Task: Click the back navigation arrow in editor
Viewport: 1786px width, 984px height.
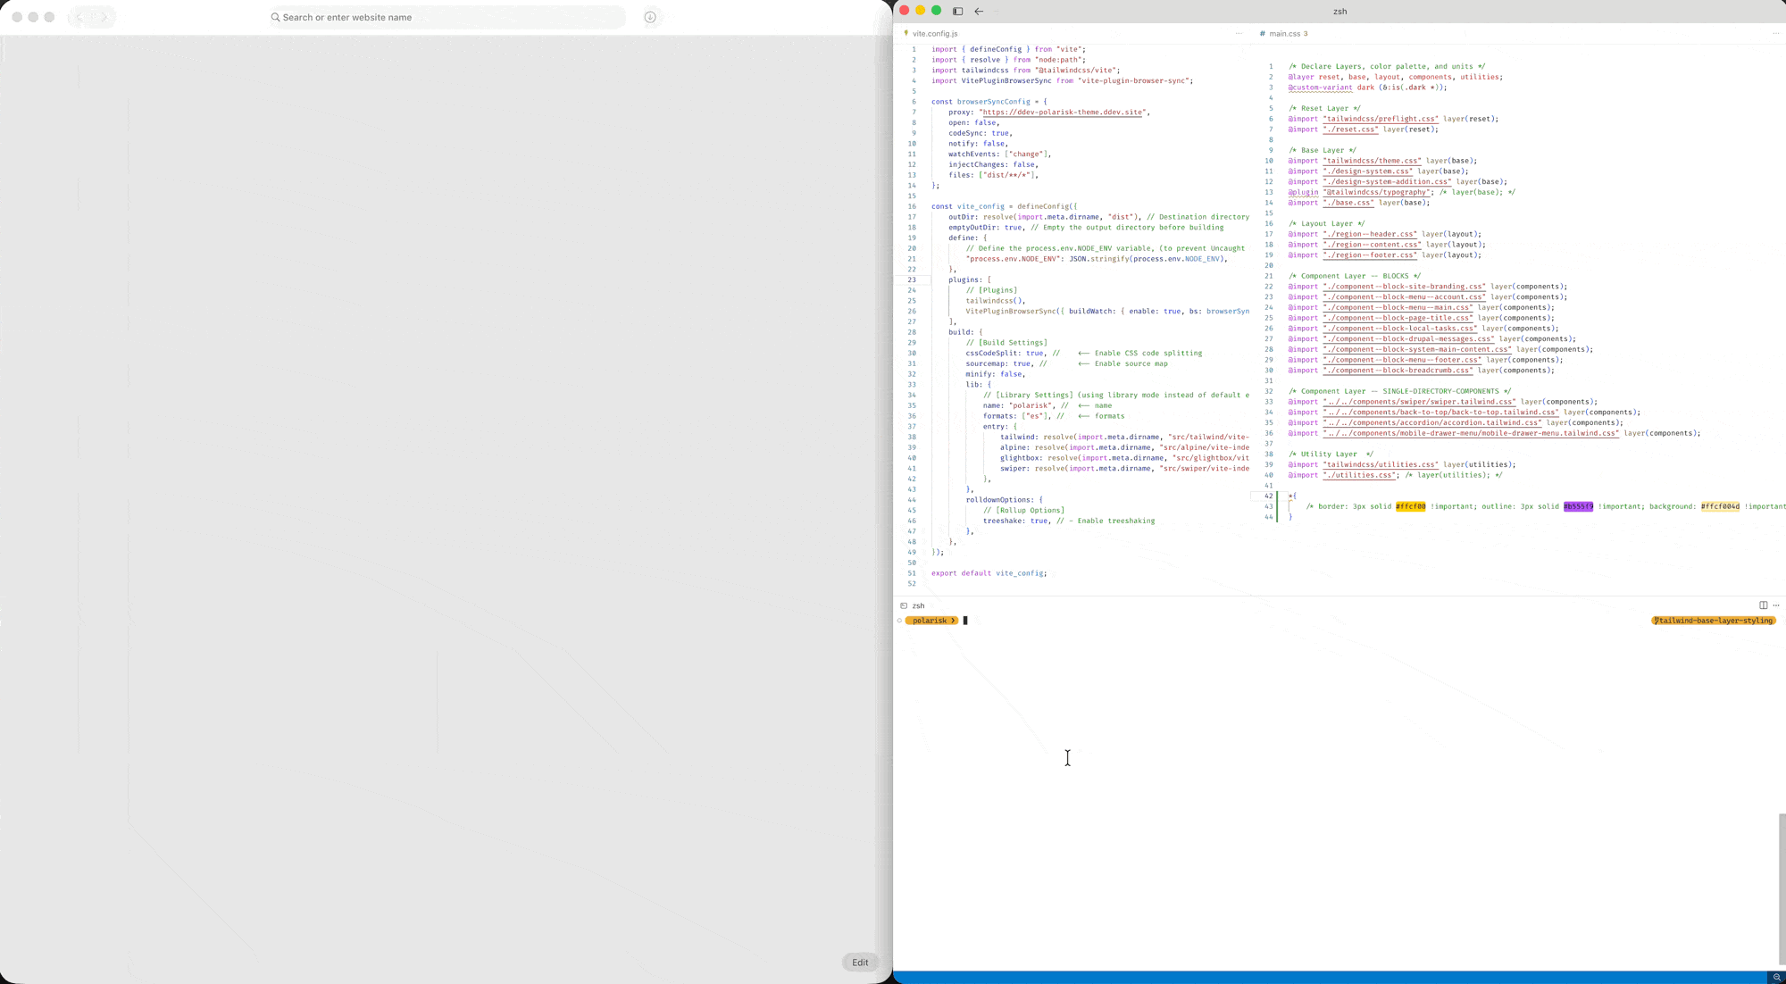Action: pyautogui.click(x=979, y=12)
